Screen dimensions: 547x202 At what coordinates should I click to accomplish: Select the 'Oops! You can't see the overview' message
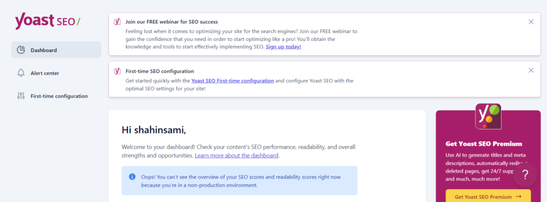(241, 181)
